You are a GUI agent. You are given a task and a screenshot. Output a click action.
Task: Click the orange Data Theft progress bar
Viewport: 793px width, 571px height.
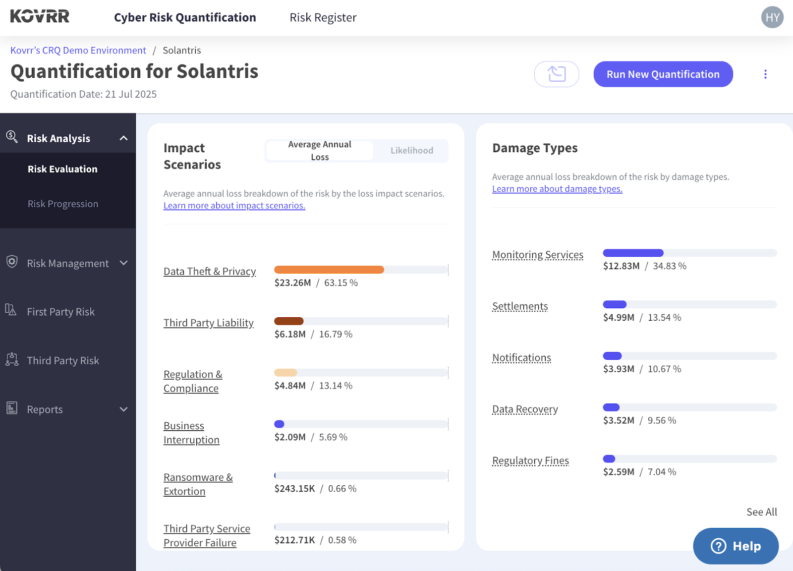coord(329,270)
